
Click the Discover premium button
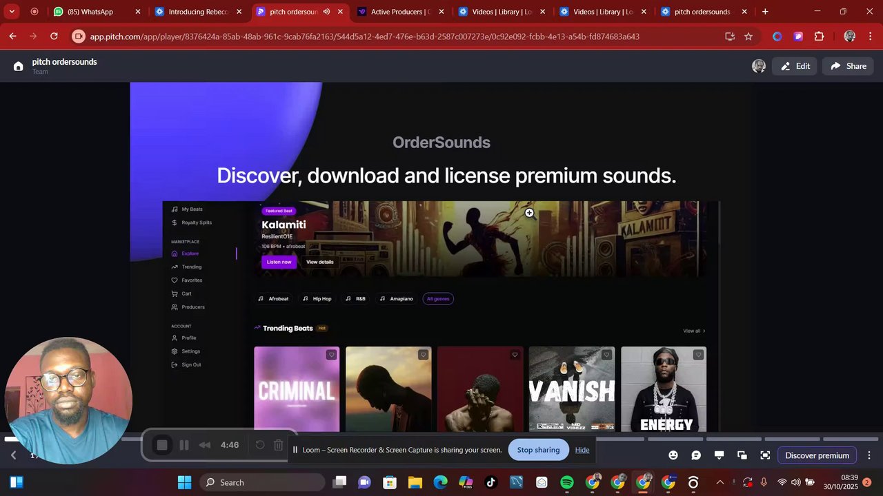tap(817, 455)
